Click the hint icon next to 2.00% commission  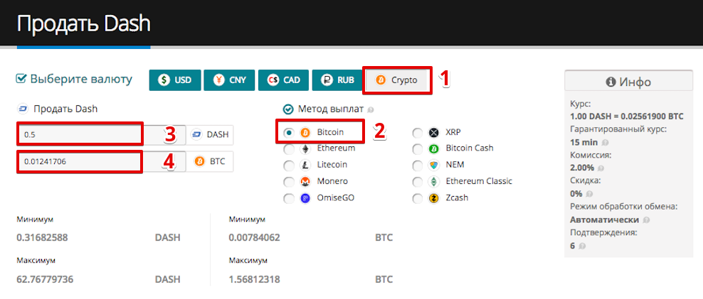coord(602,169)
